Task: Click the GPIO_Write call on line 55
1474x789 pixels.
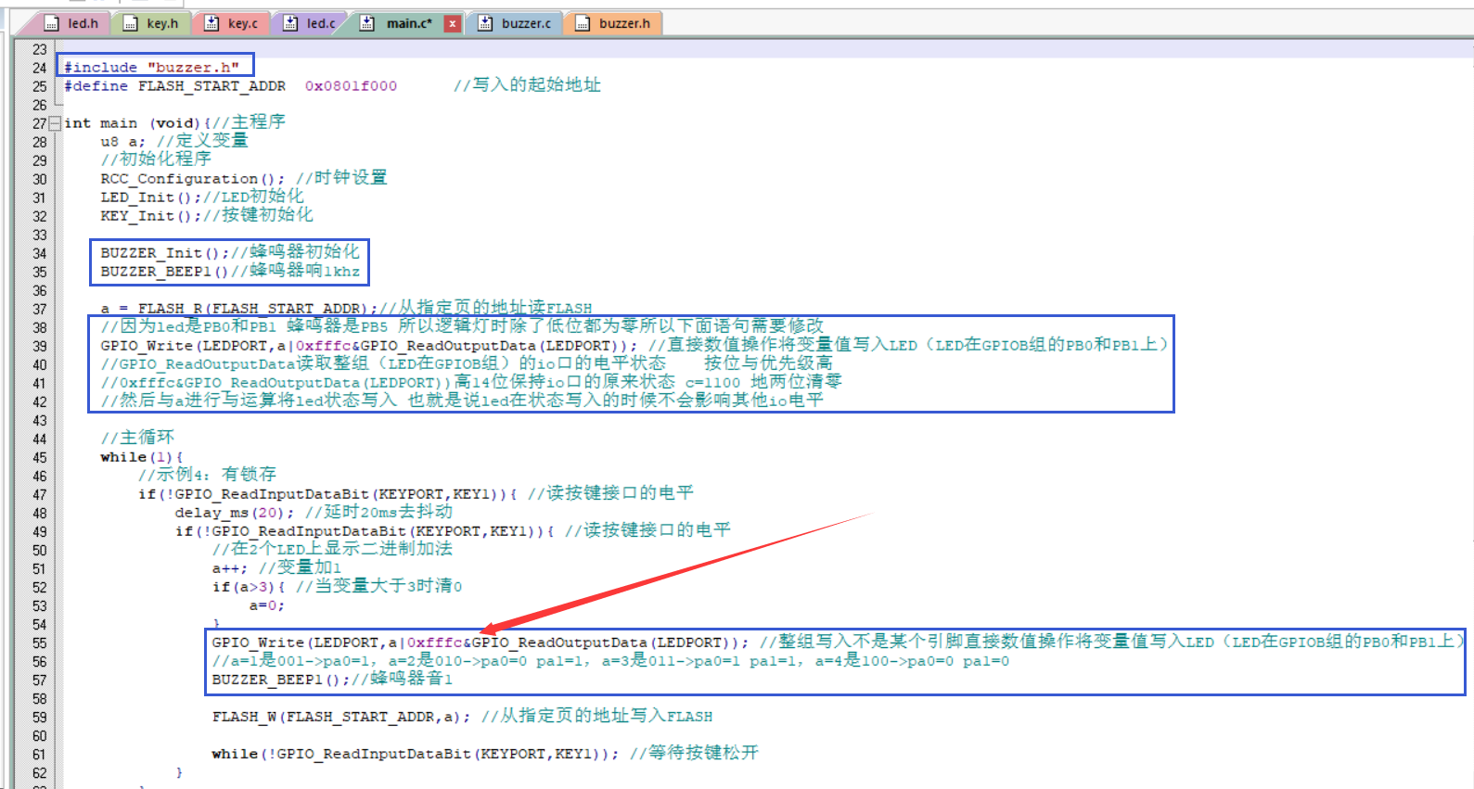Action: pyautogui.click(x=481, y=642)
